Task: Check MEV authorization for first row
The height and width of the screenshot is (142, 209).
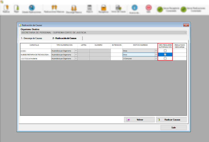Action: [x=165, y=51]
